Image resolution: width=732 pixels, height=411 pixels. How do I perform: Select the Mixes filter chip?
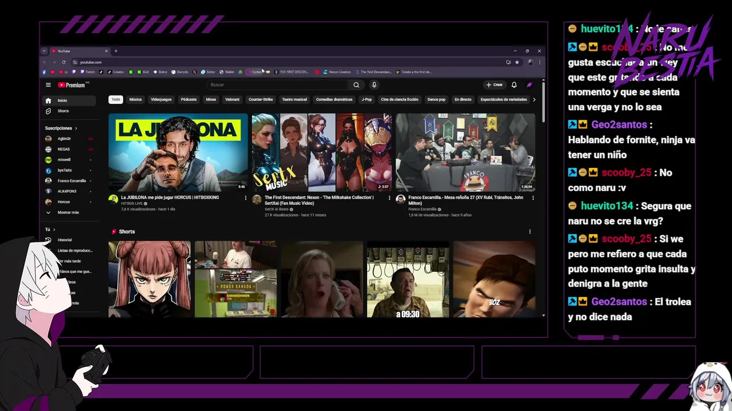click(x=211, y=99)
